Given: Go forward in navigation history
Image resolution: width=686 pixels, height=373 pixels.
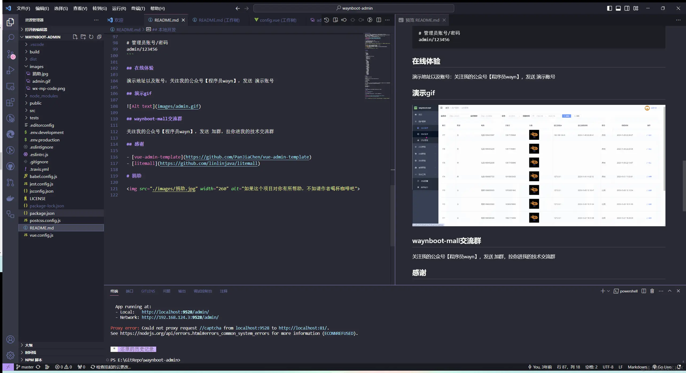Looking at the screenshot, I should [246, 8].
